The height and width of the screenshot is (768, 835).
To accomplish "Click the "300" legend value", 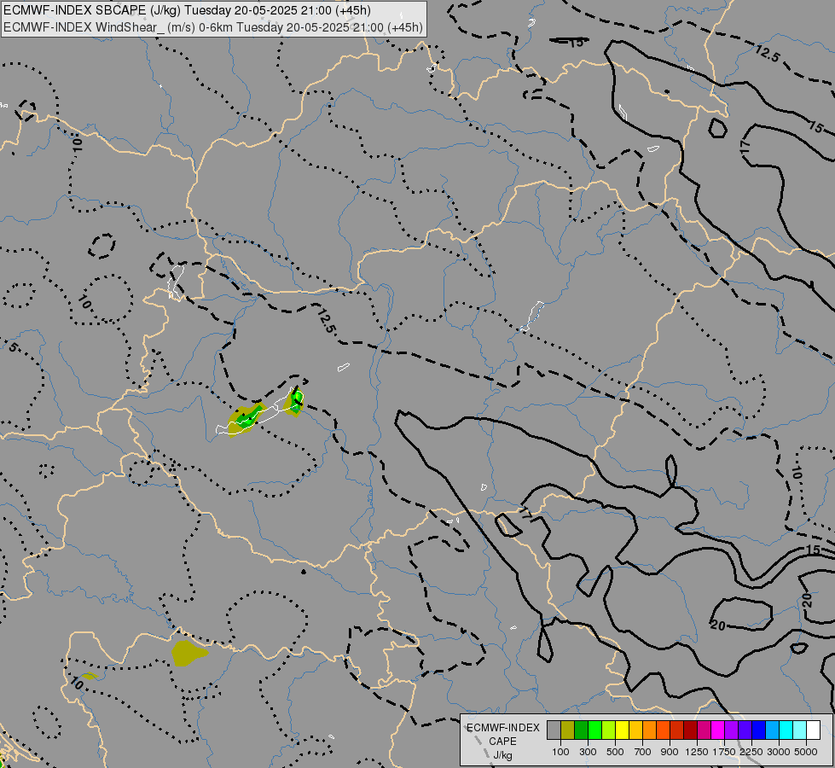I will click(x=588, y=752).
